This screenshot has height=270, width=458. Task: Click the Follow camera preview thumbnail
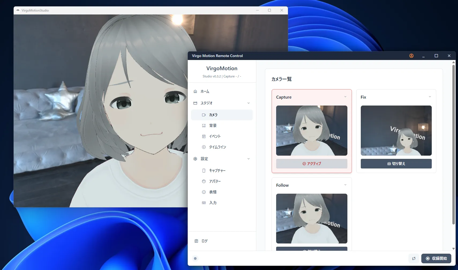click(311, 218)
